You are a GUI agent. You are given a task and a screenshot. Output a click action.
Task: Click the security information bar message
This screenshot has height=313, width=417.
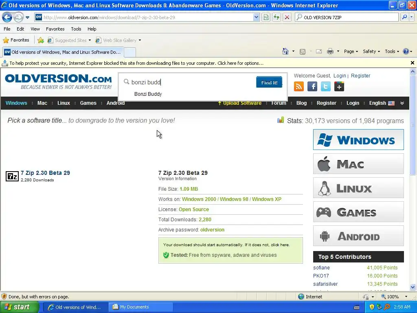pos(136,63)
